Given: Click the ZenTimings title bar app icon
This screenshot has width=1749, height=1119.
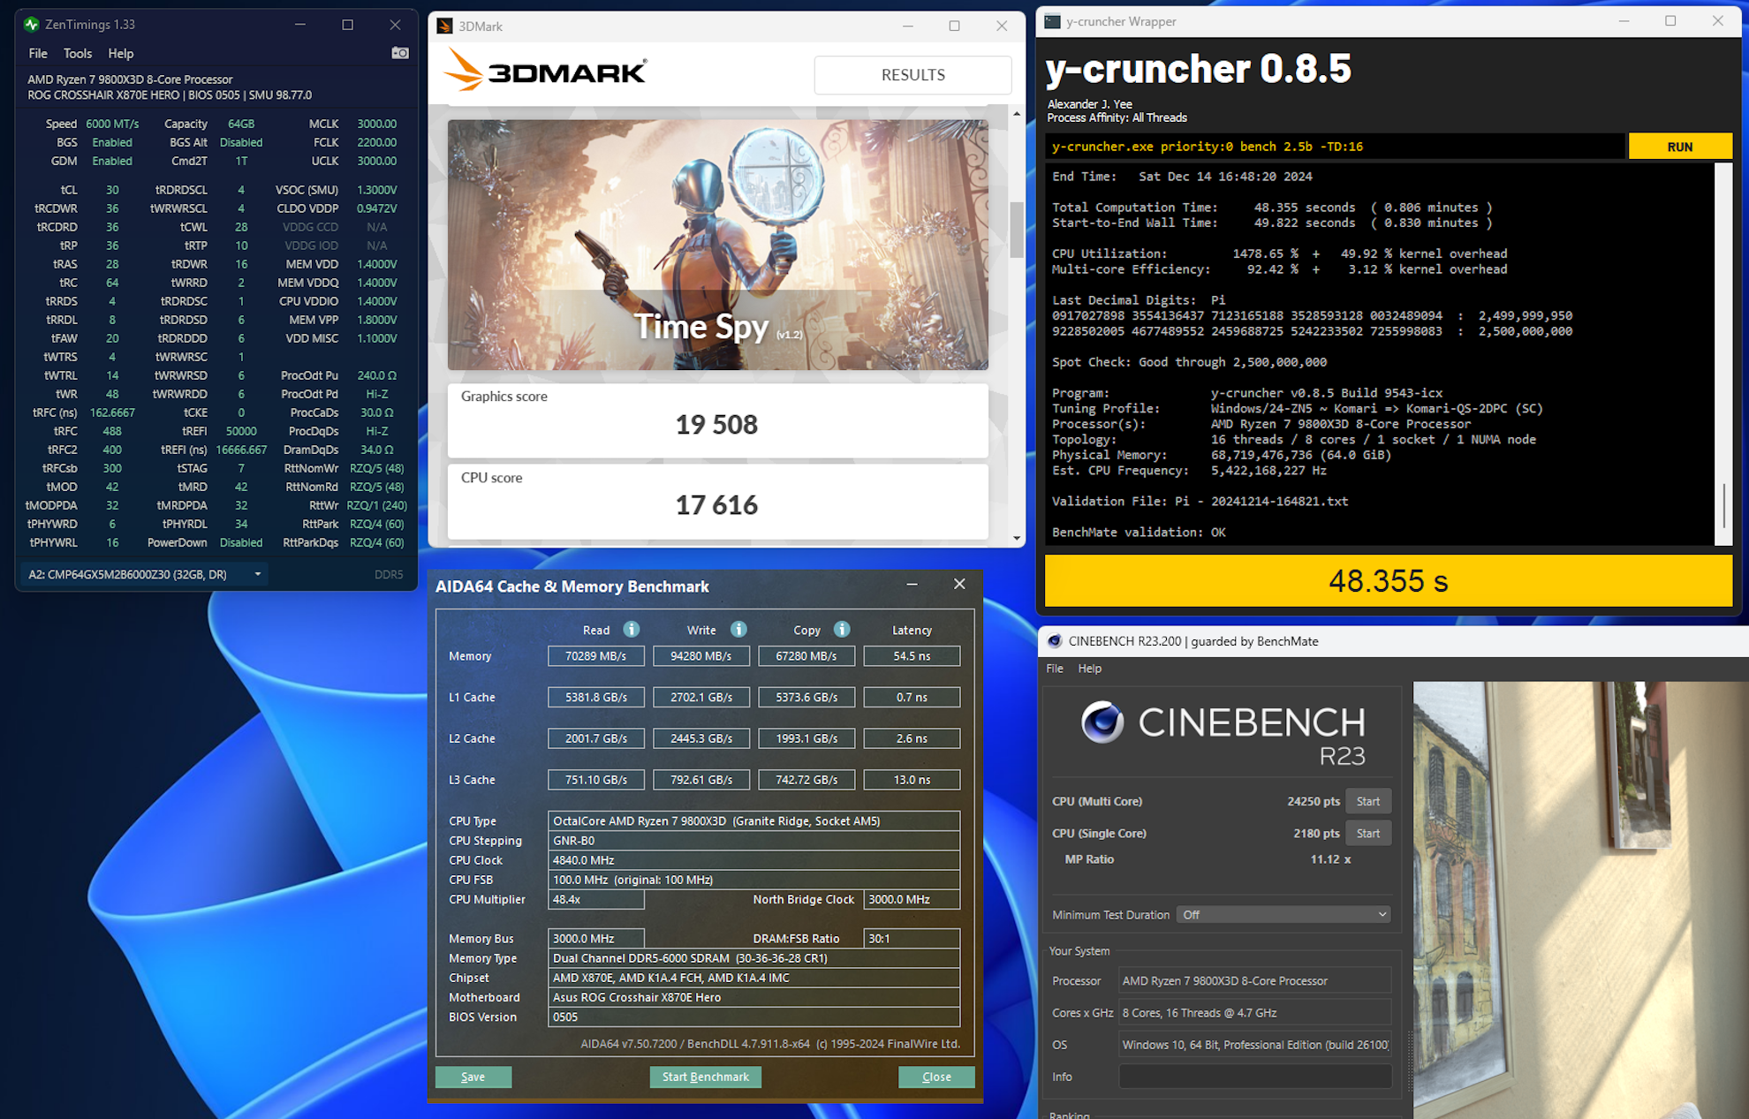Looking at the screenshot, I should (32, 24).
